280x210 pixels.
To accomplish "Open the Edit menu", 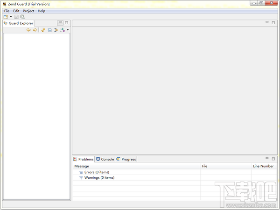I will 16,11.
